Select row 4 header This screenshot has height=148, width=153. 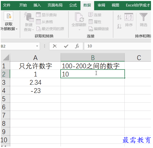(5, 90)
